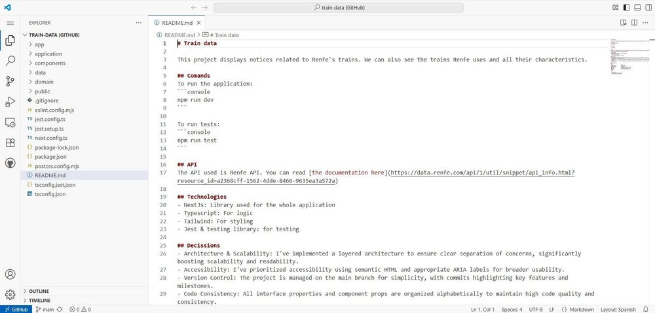
Task: Open next.config.ts file
Action: coord(84,138)
